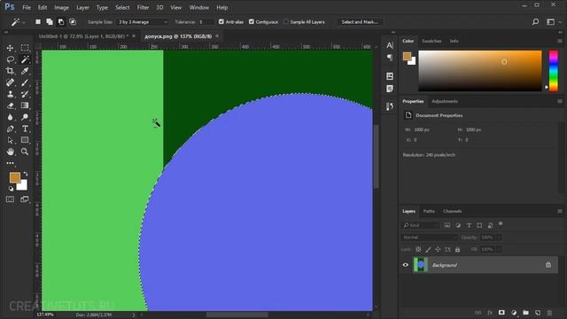
Task: Toggle lock all in Layers panel
Action: coord(457,250)
